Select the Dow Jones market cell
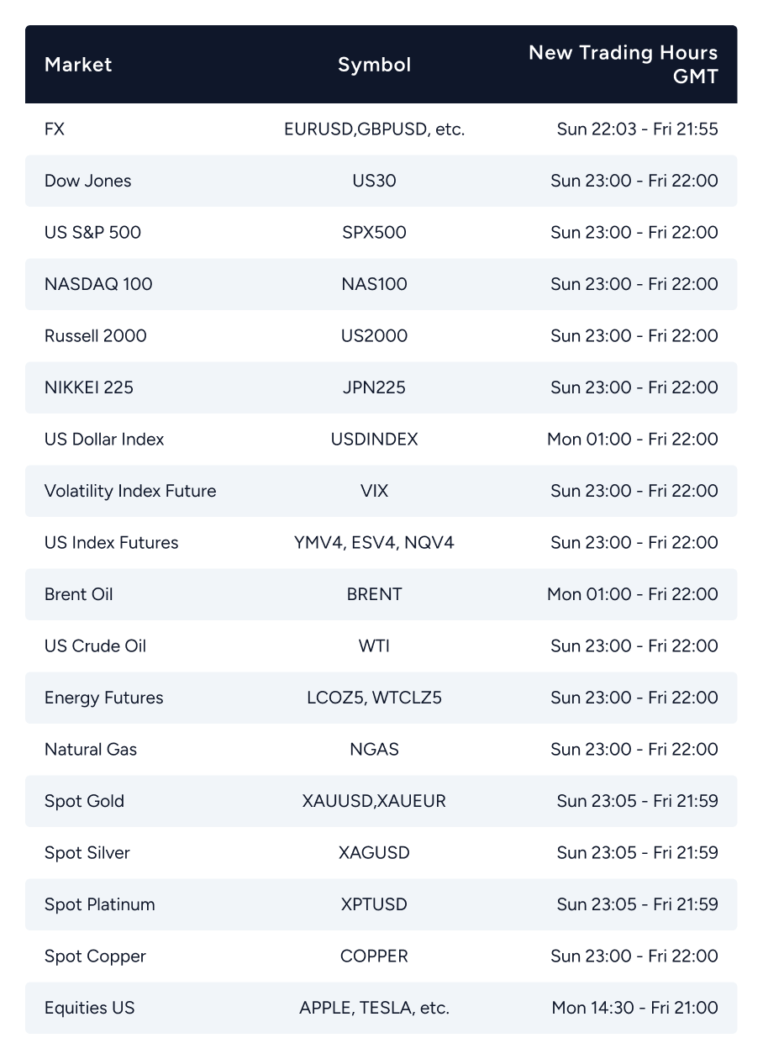763x1059 pixels. [x=88, y=181]
